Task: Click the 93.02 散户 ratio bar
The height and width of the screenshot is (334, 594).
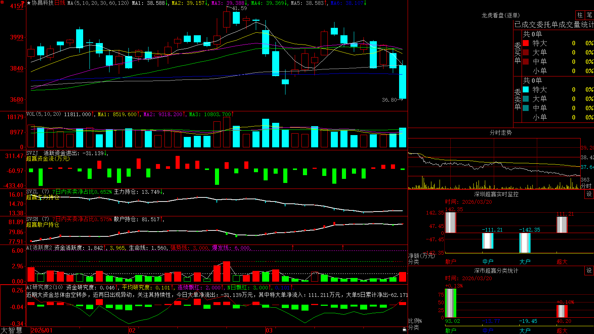Action: click(451, 303)
